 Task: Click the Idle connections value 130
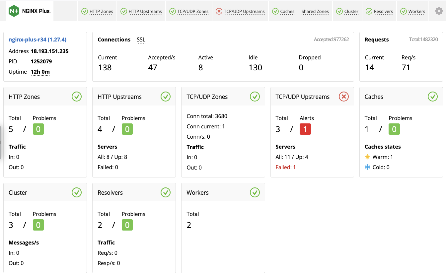point(256,68)
